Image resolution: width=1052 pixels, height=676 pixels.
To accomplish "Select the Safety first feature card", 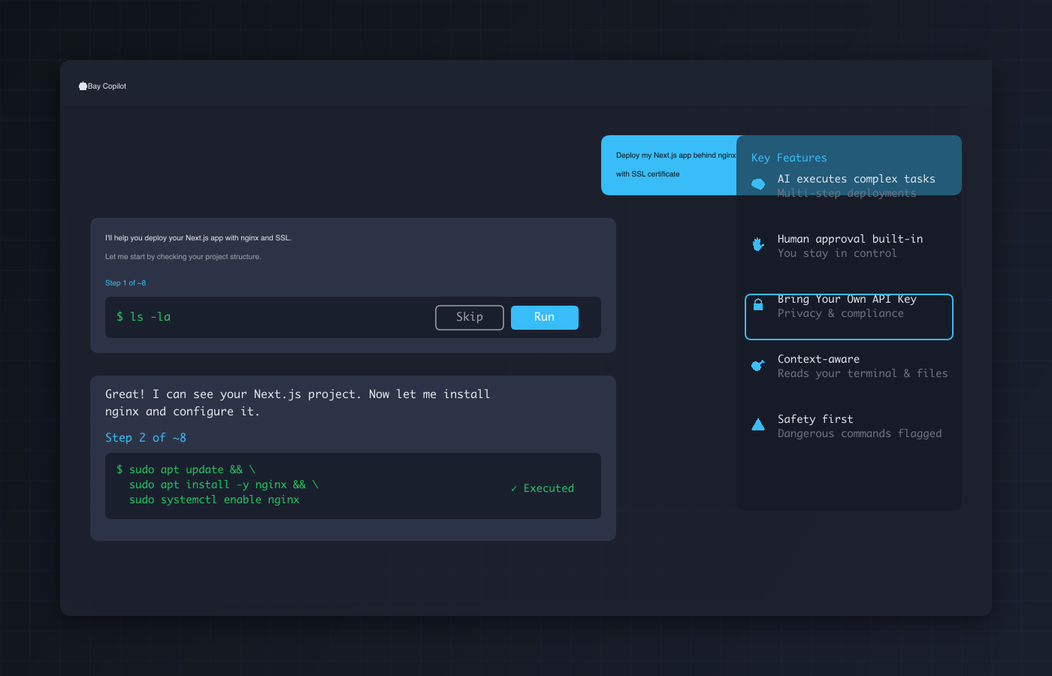I will click(848, 426).
